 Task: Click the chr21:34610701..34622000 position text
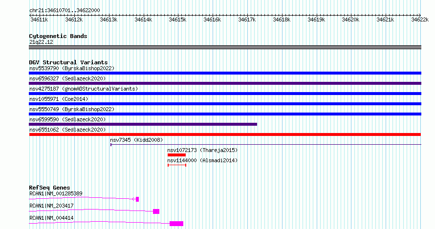pos(65,10)
